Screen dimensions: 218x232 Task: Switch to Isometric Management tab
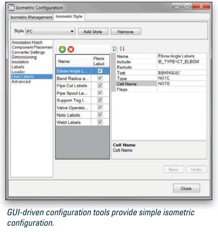(31, 17)
